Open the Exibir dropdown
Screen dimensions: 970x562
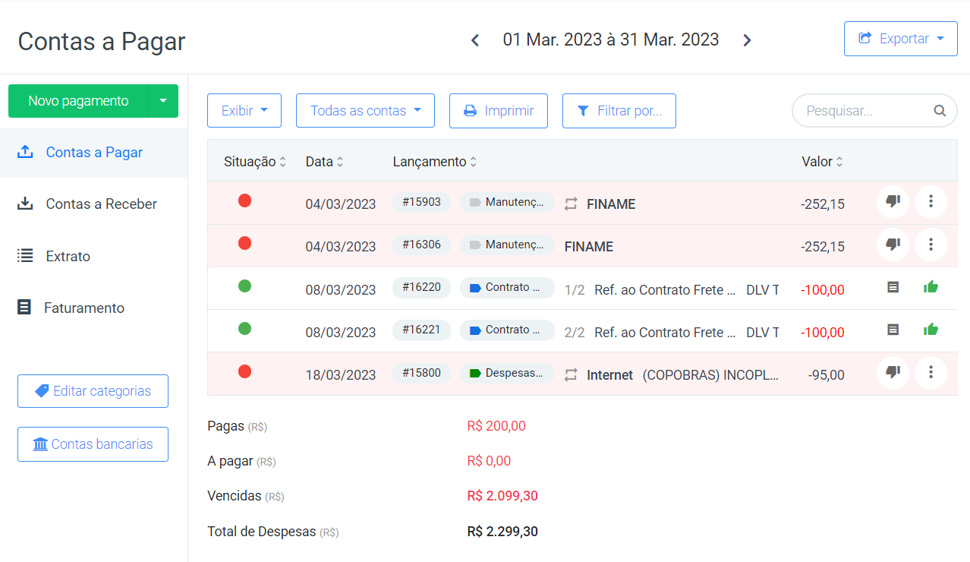point(244,111)
